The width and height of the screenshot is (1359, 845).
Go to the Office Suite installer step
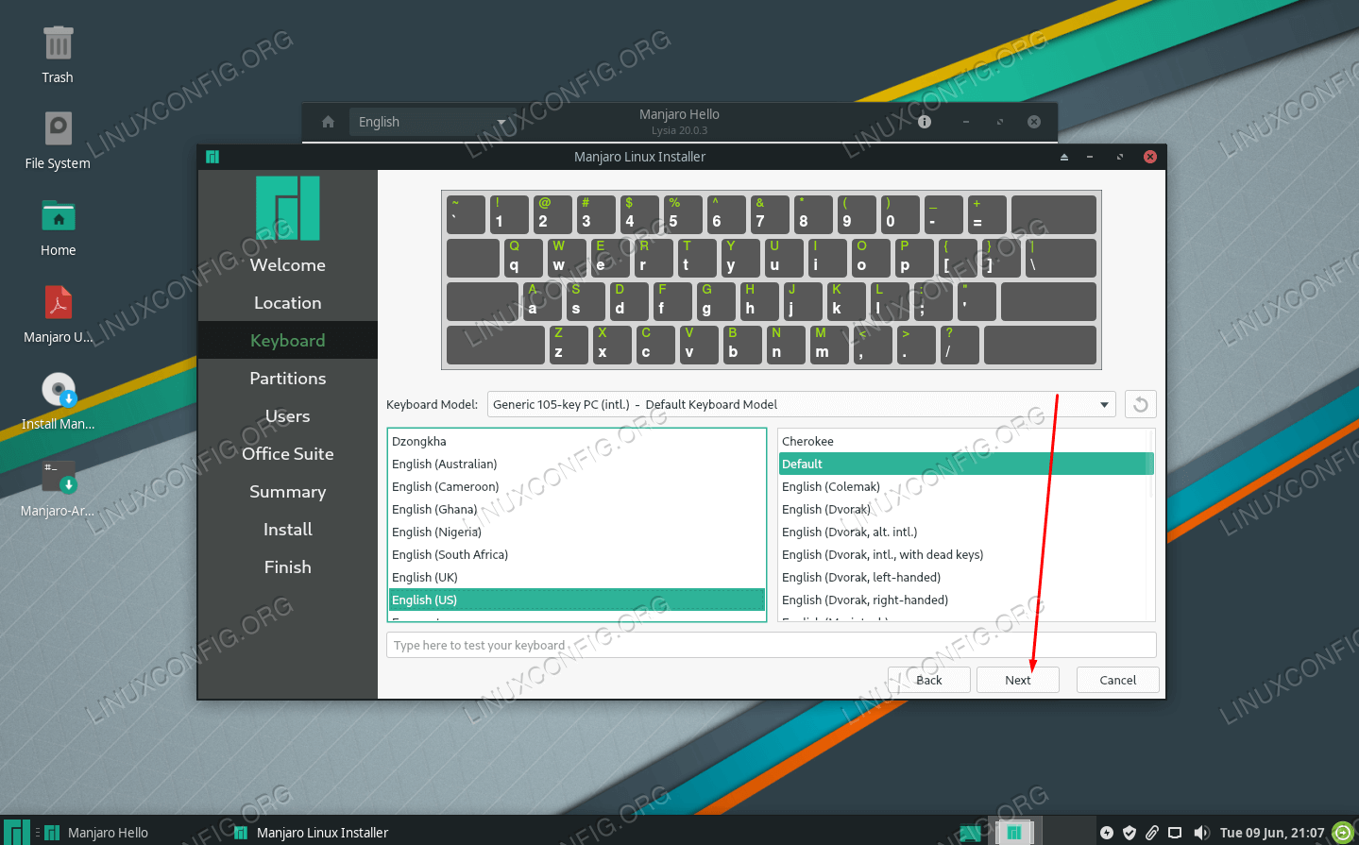tap(288, 454)
